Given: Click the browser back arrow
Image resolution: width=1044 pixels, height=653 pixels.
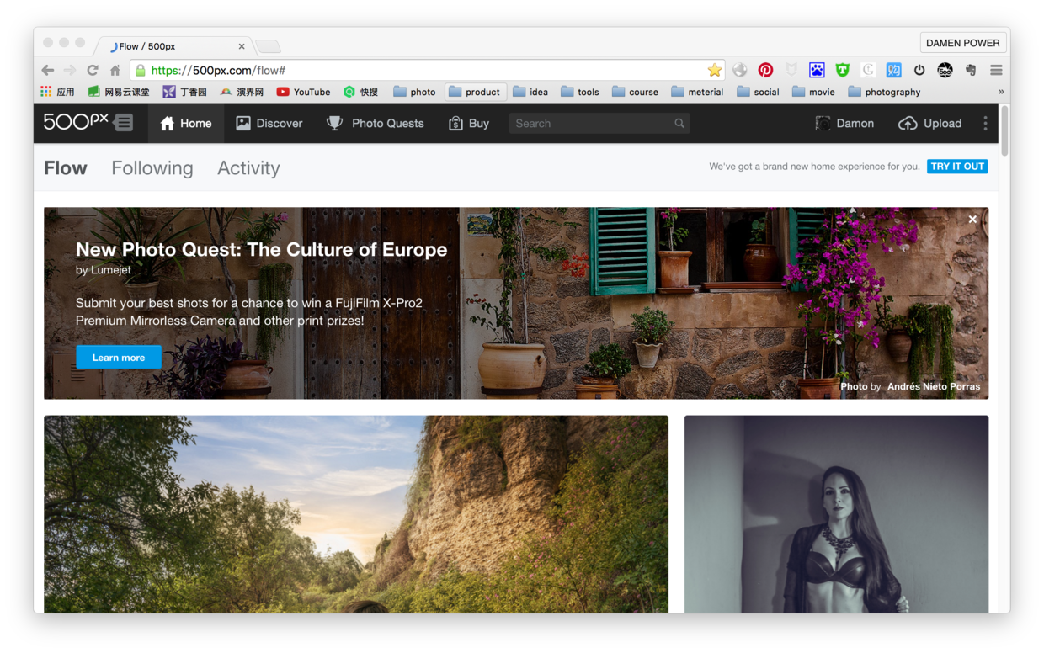Looking at the screenshot, I should 48,70.
